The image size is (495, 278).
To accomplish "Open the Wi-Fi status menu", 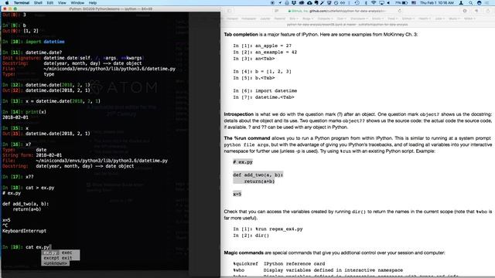I will [x=374, y=2].
